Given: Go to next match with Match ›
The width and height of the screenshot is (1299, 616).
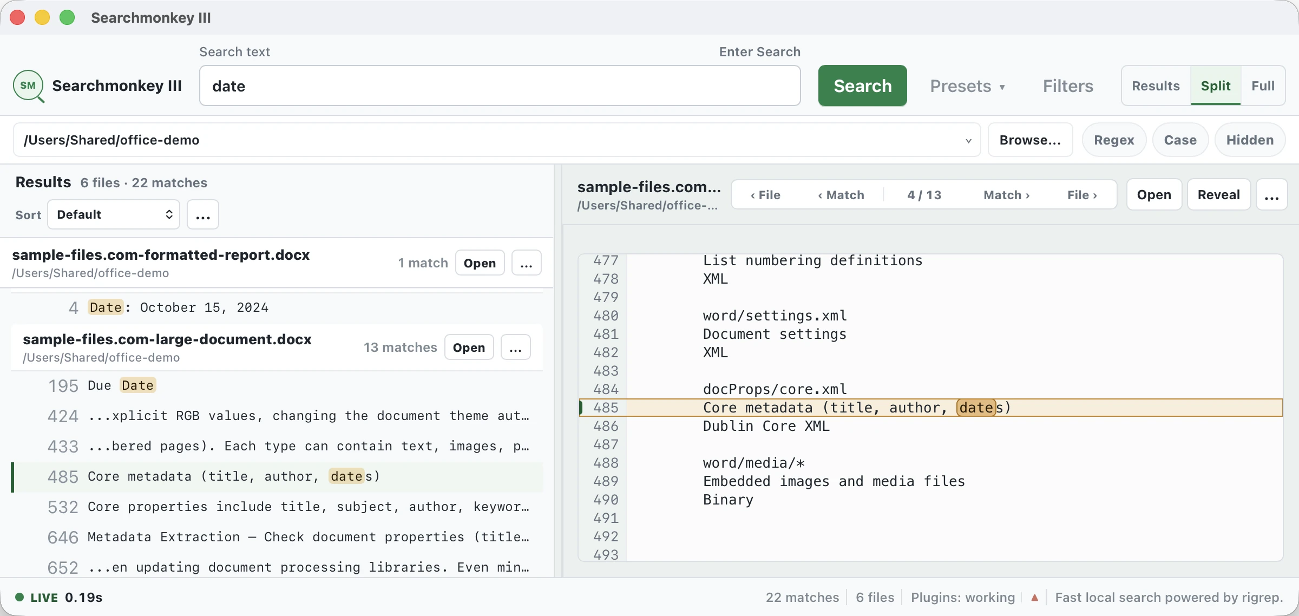Looking at the screenshot, I should (1007, 195).
